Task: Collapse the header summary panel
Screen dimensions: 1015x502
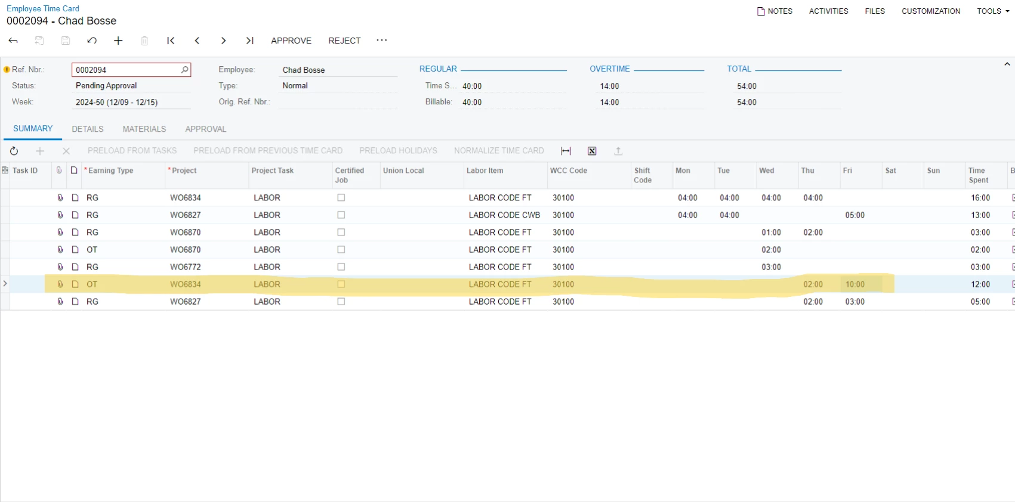Action: (1007, 64)
